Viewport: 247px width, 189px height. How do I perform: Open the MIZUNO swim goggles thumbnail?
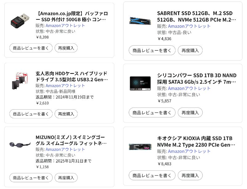pos(20,144)
